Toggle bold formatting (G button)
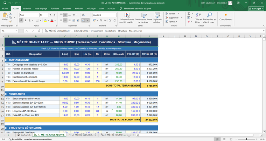The image size is (266, 141). tap(21, 21)
